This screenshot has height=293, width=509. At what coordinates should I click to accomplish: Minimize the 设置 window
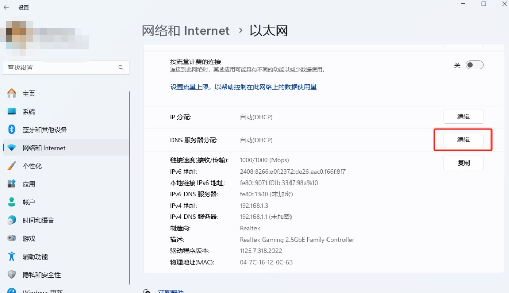[x=463, y=4]
